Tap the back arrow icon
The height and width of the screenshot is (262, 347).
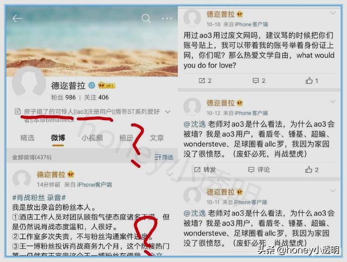pyautogui.click(x=17, y=18)
